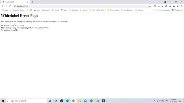Open the Maps bookmark
Screen dimensions: 184x103
pos(64,10)
